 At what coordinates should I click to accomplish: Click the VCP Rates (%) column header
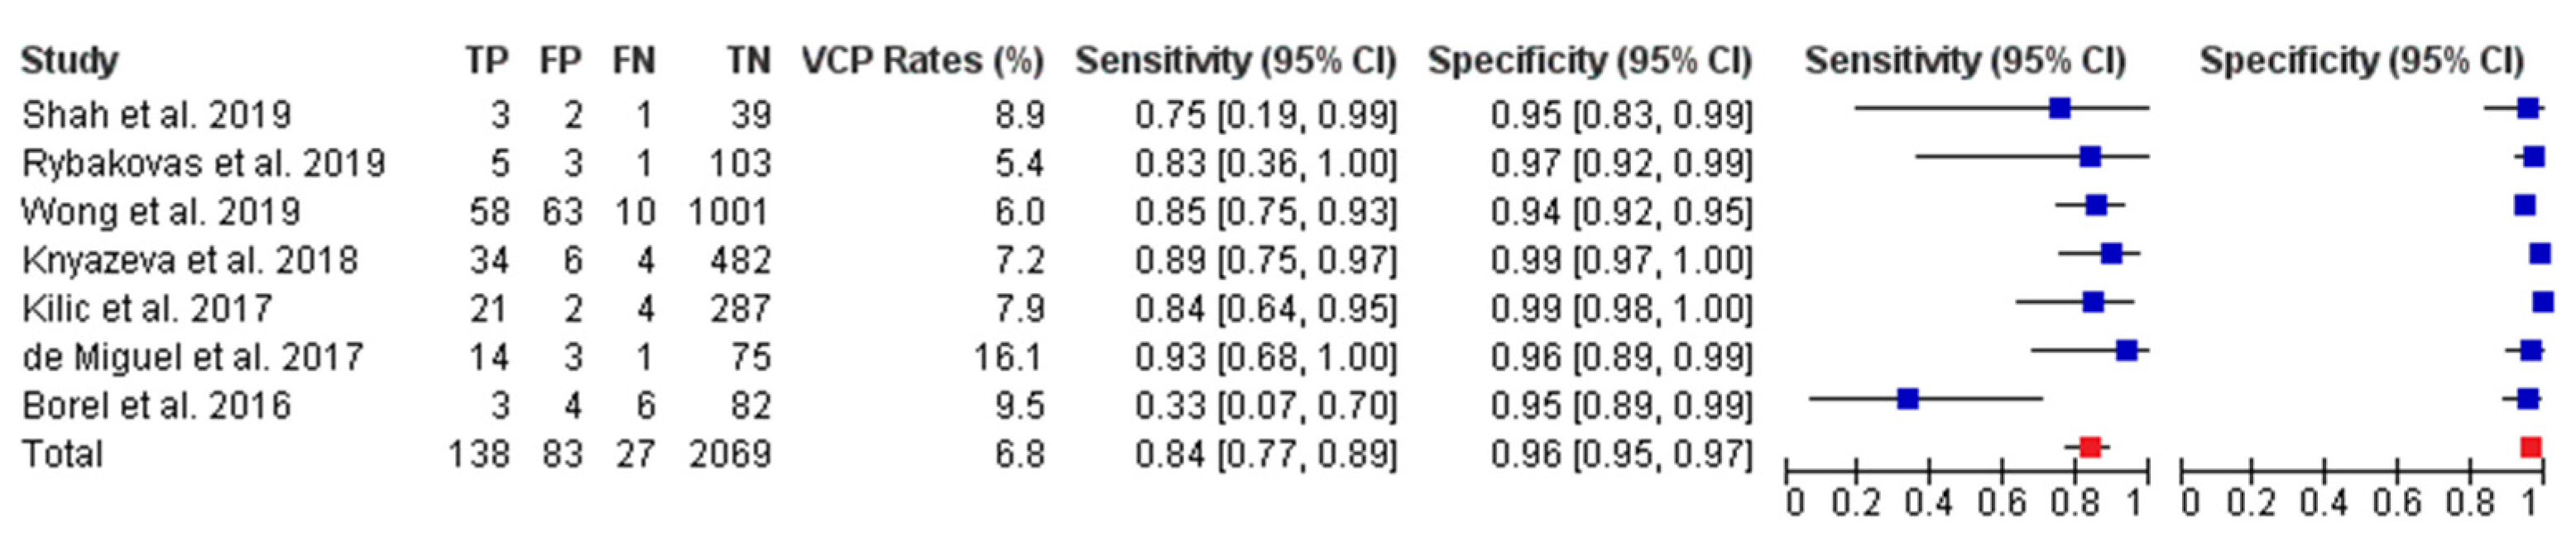(x=921, y=62)
